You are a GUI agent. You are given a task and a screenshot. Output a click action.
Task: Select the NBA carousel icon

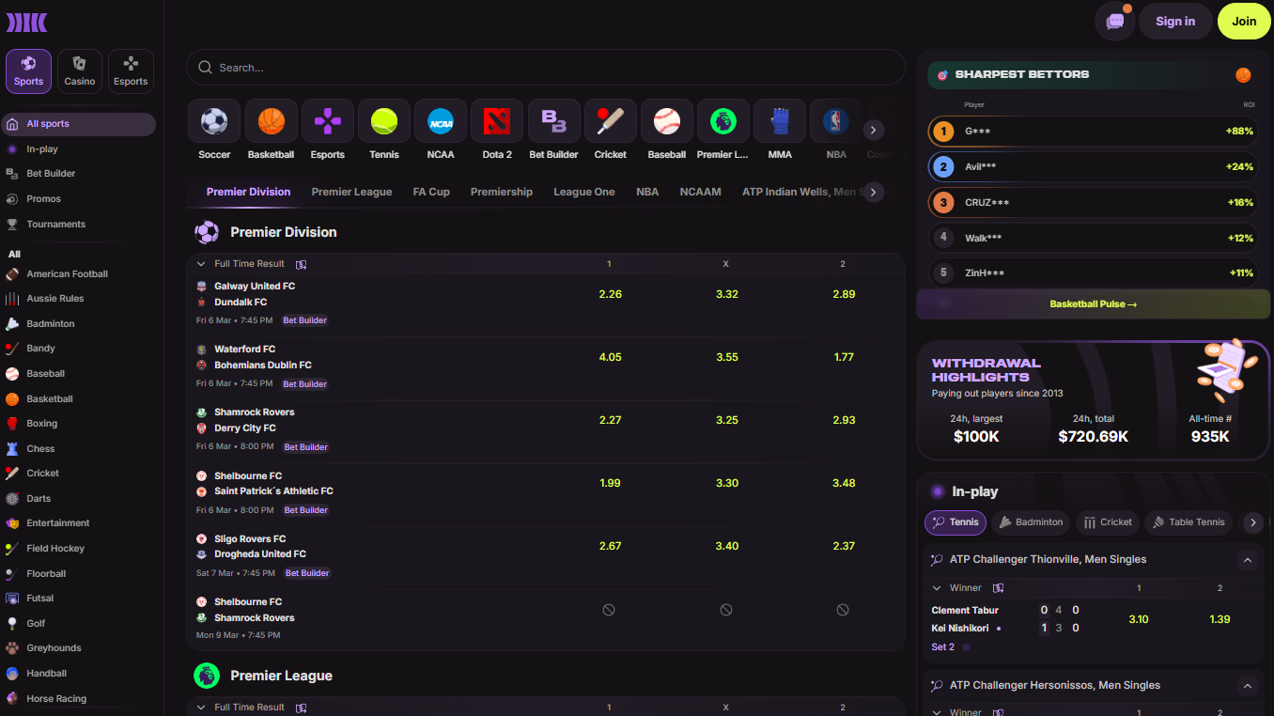[836, 122]
